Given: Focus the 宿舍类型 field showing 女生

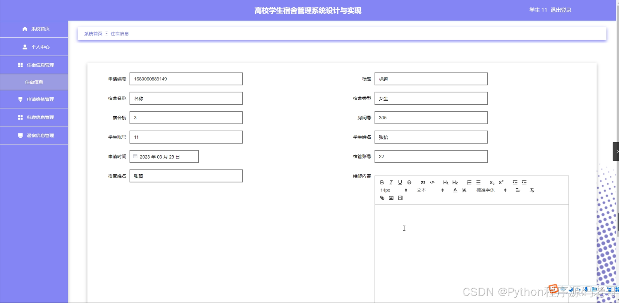Looking at the screenshot, I should pos(431,98).
